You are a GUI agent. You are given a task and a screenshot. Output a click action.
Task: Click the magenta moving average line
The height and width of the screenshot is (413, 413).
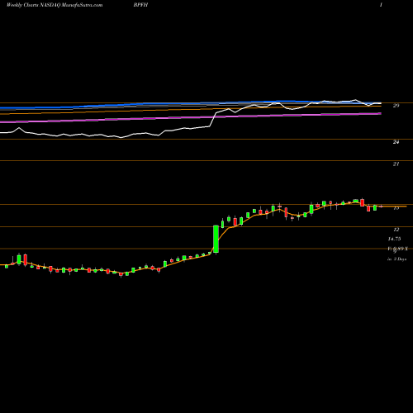[x=191, y=117]
